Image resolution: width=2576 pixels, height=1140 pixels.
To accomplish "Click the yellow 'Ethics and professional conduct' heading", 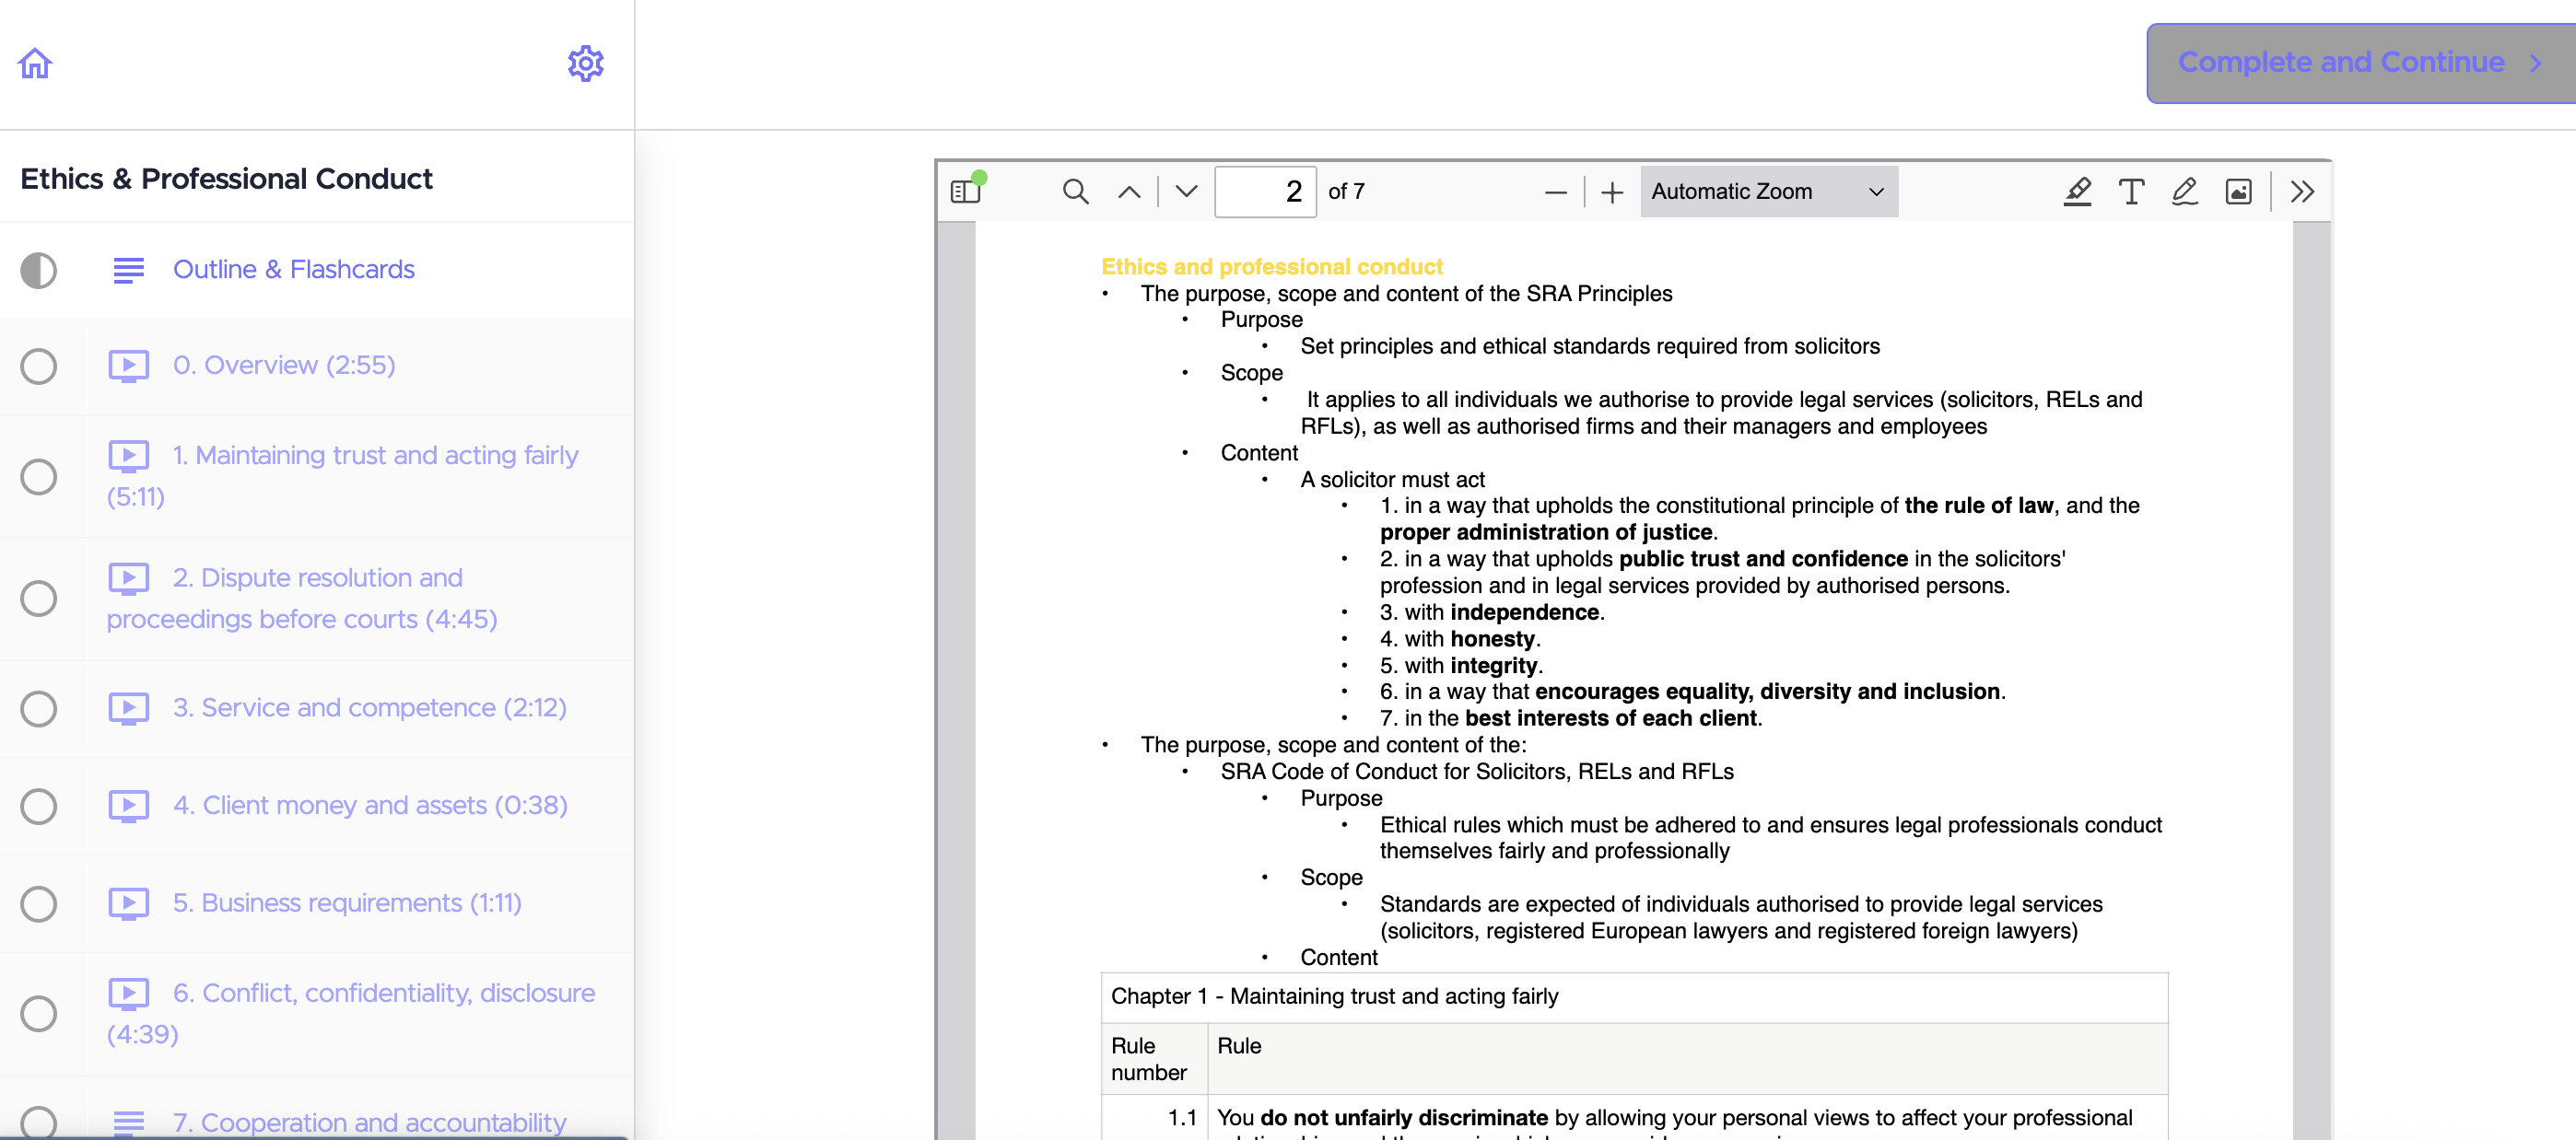I will [1271, 267].
